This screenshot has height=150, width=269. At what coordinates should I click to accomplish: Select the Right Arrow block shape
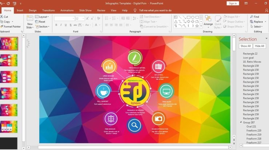[189, 21]
